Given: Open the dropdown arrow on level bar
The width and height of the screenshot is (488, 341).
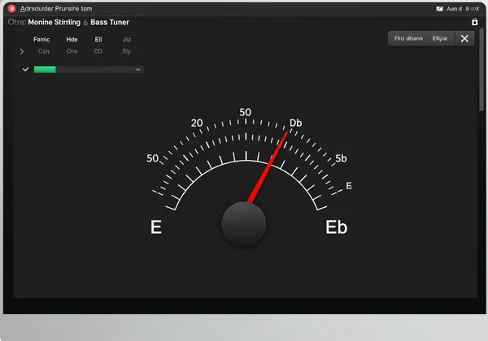Looking at the screenshot, I should click(x=138, y=70).
